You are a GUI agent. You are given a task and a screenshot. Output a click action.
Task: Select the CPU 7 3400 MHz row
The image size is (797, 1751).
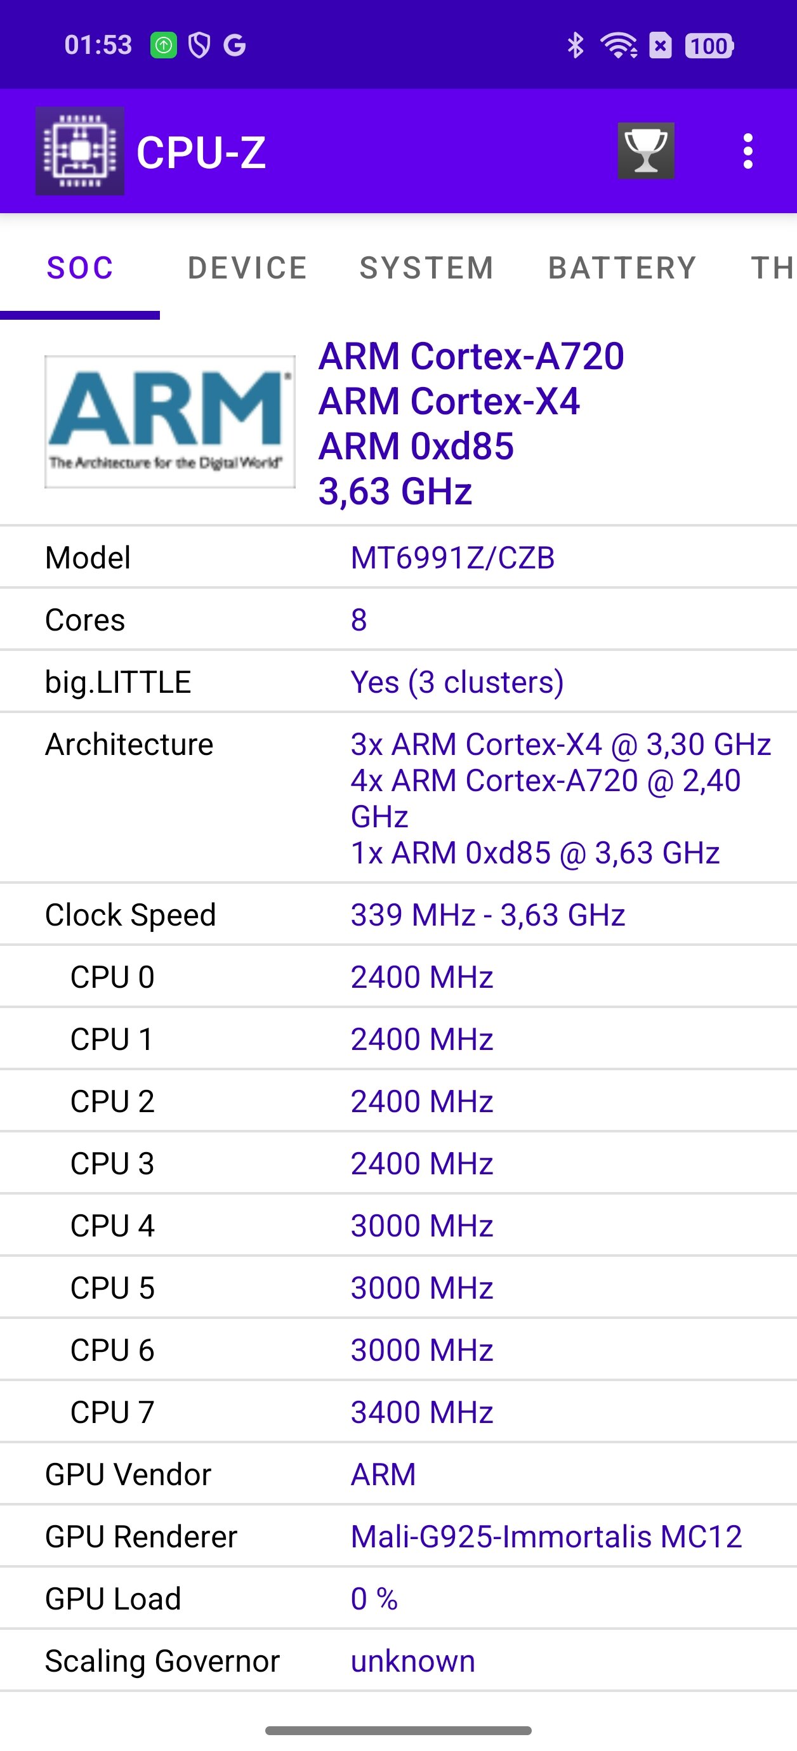[398, 1412]
